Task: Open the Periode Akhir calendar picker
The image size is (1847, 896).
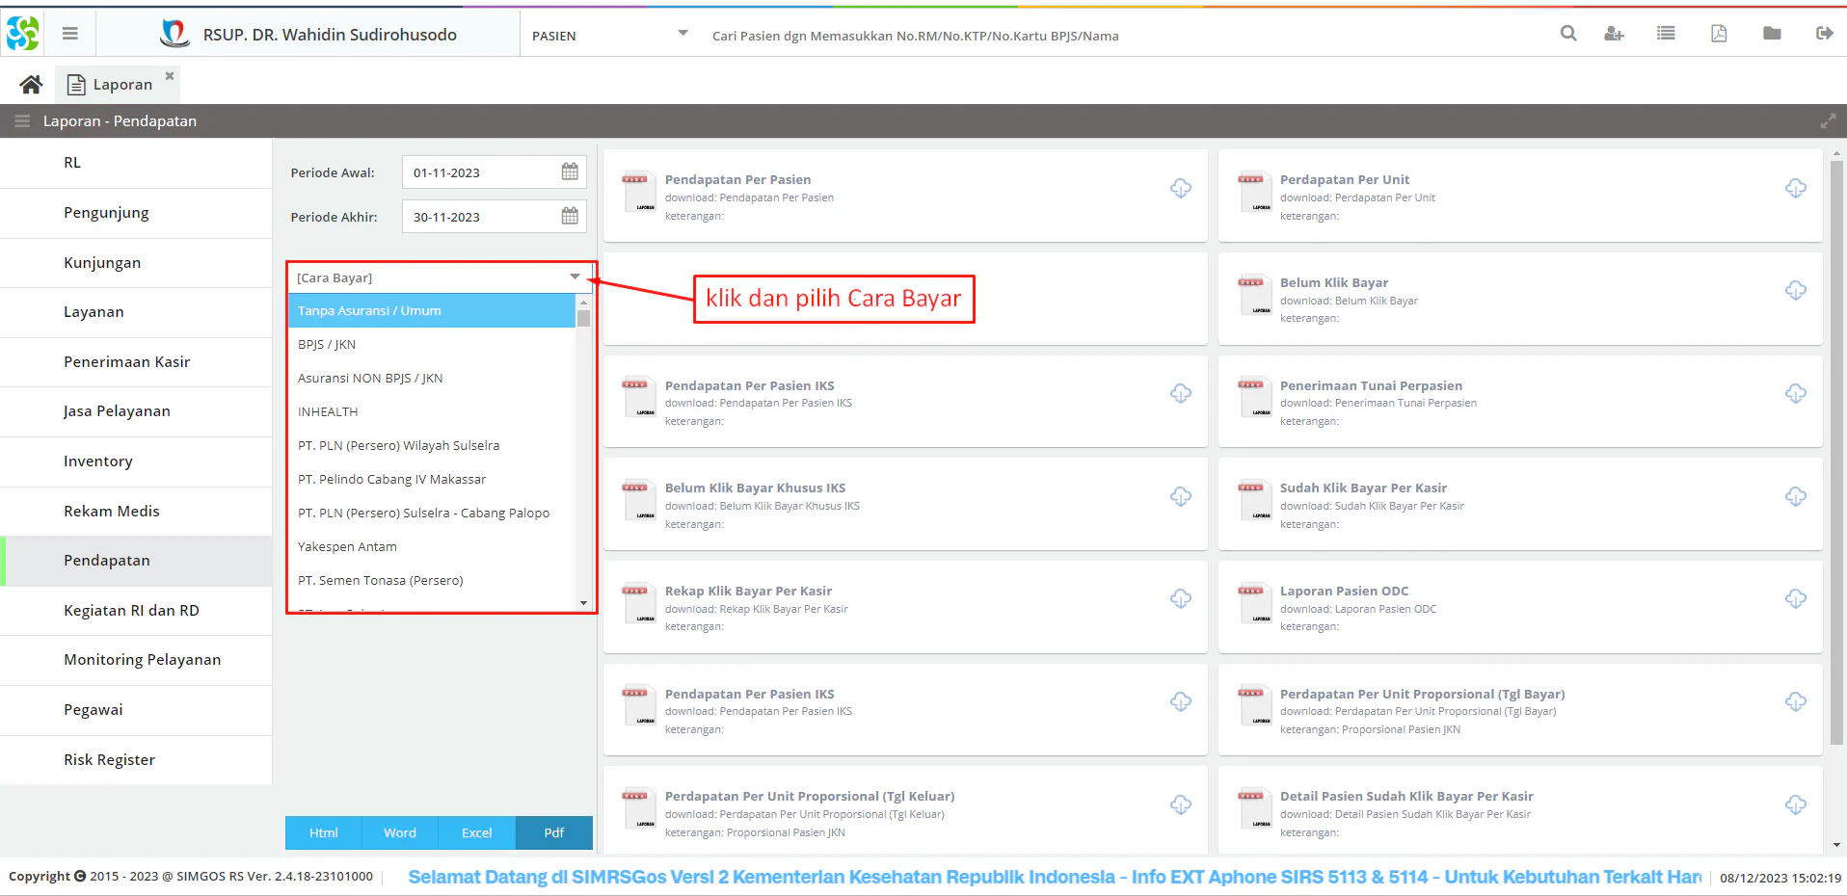Action: (570, 216)
